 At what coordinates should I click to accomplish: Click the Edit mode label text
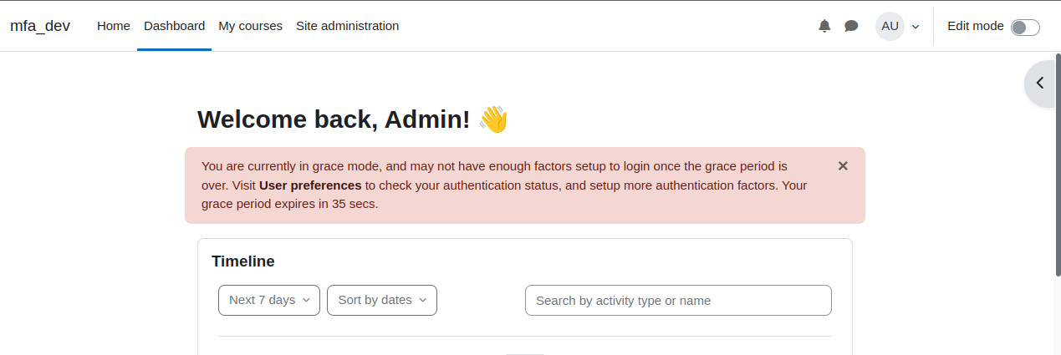click(976, 26)
